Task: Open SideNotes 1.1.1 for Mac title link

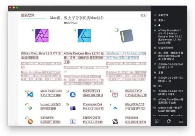Action: click(126, 56)
